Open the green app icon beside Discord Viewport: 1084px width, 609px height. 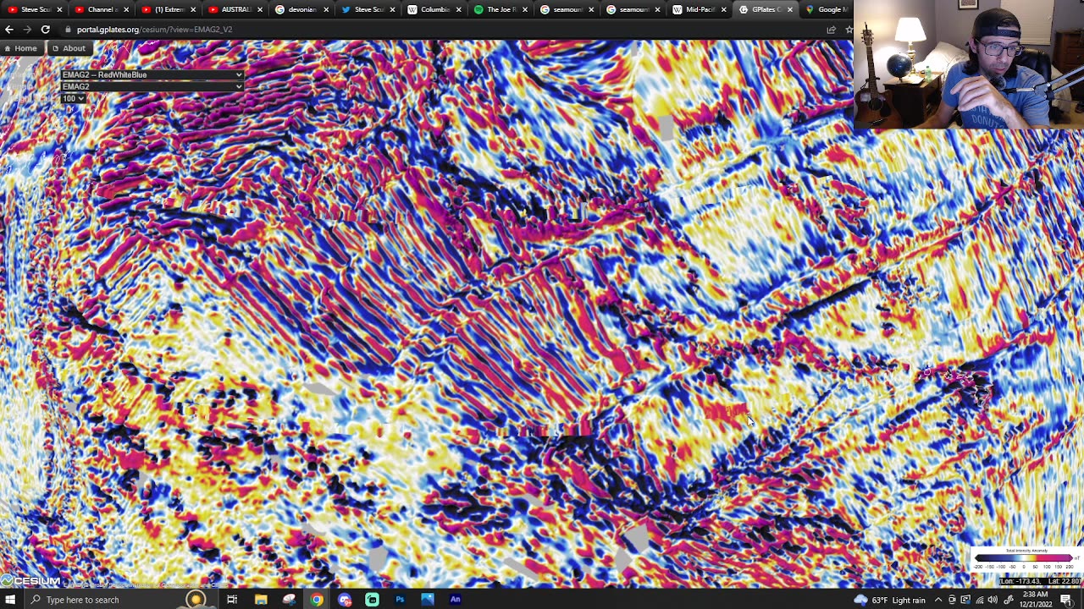(372, 600)
